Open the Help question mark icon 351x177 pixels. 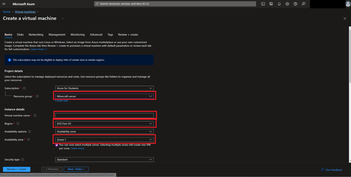tap(295, 4)
